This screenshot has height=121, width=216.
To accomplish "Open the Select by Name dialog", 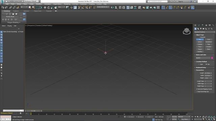I will pyautogui.click(x=33, y=7).
